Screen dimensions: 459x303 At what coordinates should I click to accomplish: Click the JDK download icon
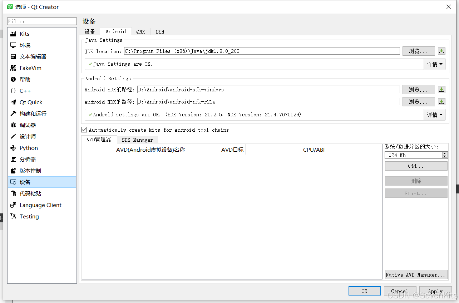click(x=441, y=51)
